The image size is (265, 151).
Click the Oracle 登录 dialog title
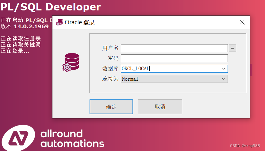(x=80, y=22)
